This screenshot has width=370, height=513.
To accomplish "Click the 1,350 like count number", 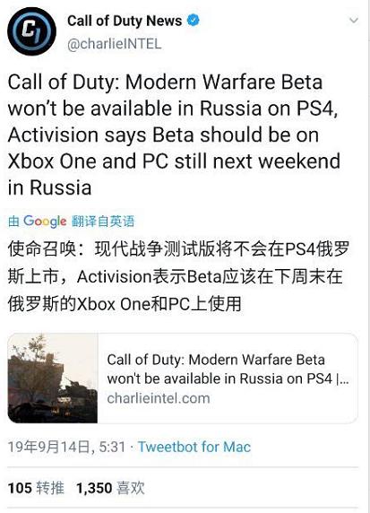I will [x=94, y=488].
